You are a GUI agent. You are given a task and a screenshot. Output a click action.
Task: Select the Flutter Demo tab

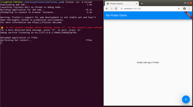coord(122,4)
